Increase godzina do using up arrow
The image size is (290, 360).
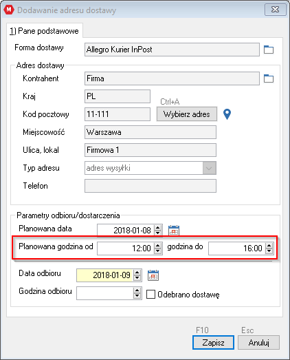click(x=269, y=246)
